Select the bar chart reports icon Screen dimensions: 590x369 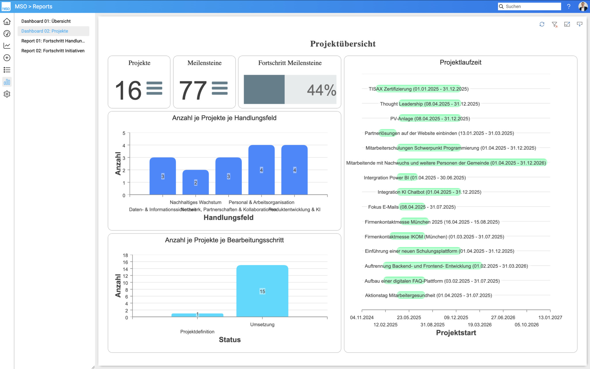point(7,82)
